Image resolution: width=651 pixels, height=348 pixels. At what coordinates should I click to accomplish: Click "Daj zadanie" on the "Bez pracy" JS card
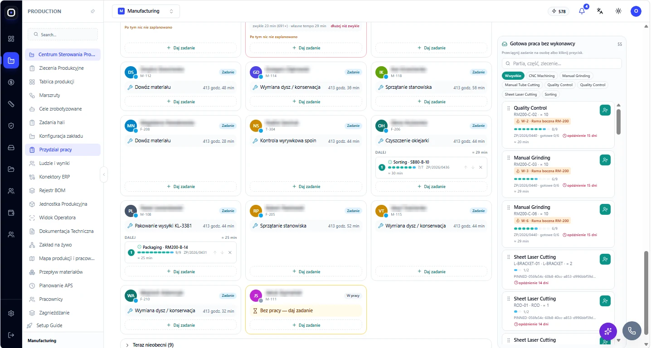(306, 325)
